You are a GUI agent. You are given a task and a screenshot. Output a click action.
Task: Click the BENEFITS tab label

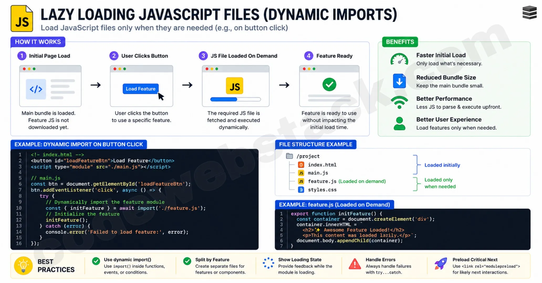coord(400,42)
